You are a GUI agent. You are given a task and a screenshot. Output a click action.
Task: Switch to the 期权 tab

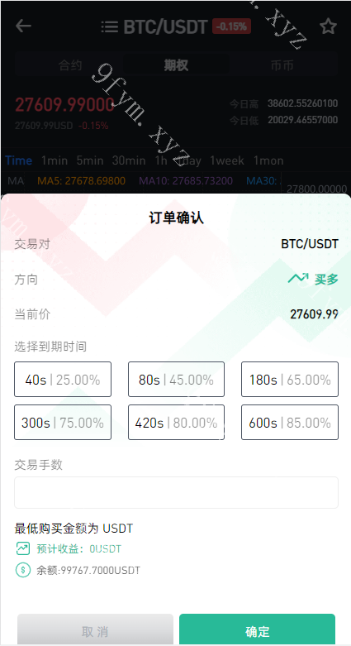coord(176,65)
